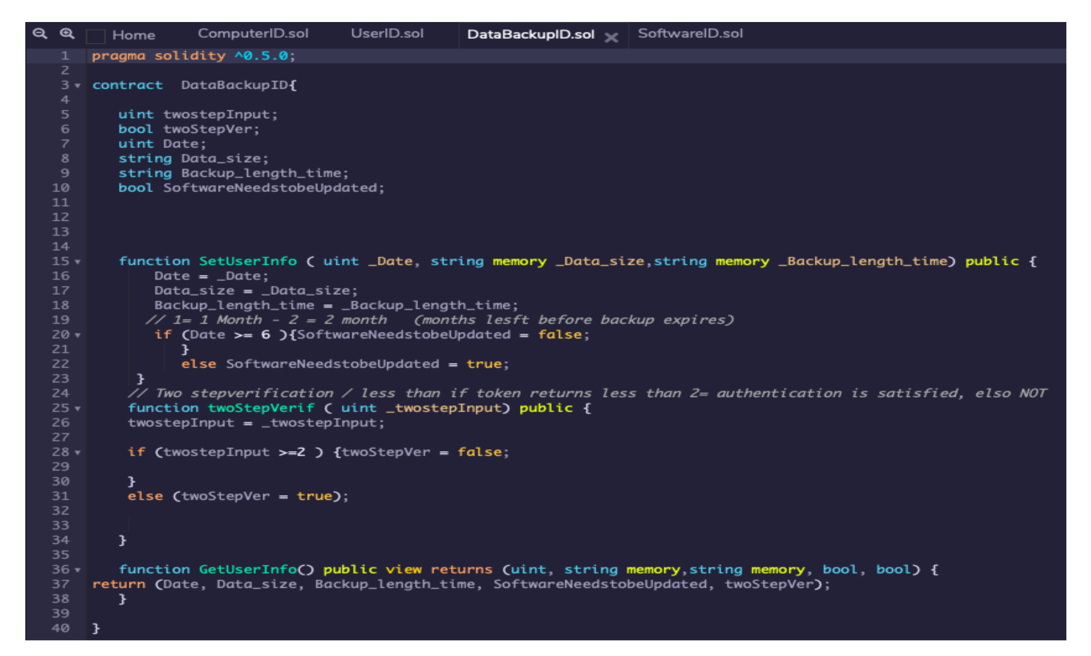Image resolution: width=1091 pixels, height=656 pixels.
Task: Click line number 40 in the gutter
Action: click(x=61, y=628)
